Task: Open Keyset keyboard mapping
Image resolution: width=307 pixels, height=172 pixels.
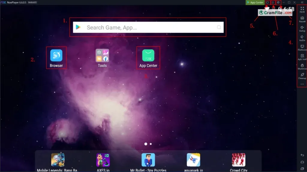Action: [302, 19]
